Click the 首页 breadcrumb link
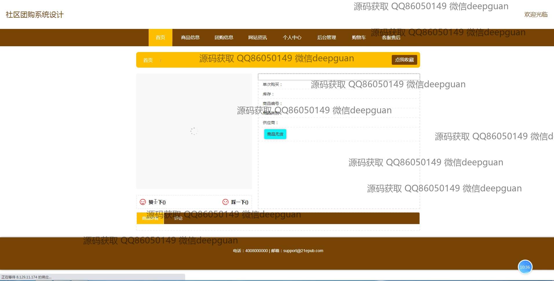 coord(148,60)
